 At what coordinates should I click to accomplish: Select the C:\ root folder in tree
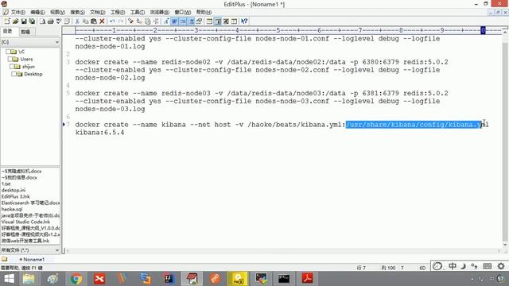tap(21, 52)
